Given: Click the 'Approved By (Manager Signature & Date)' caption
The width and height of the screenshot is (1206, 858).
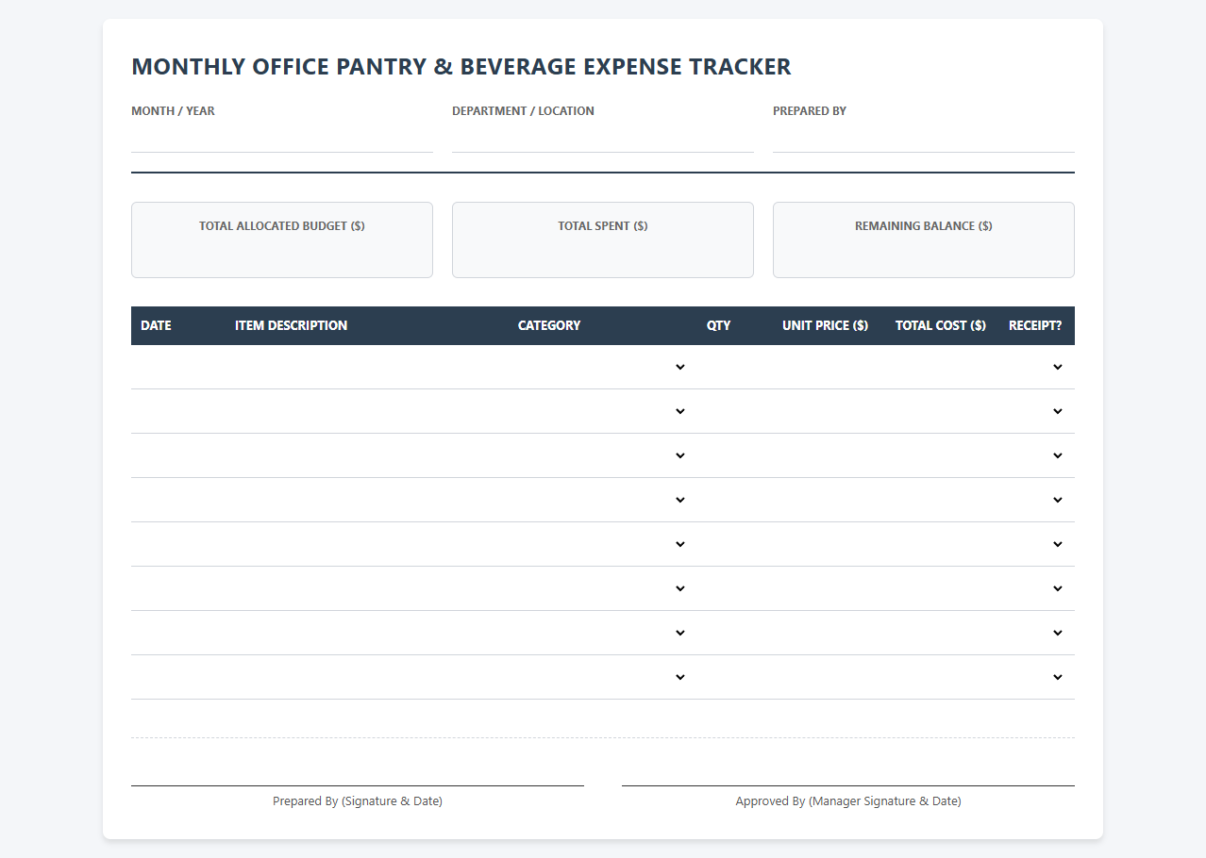Looking at the screenshot, I should click(848, 801).
